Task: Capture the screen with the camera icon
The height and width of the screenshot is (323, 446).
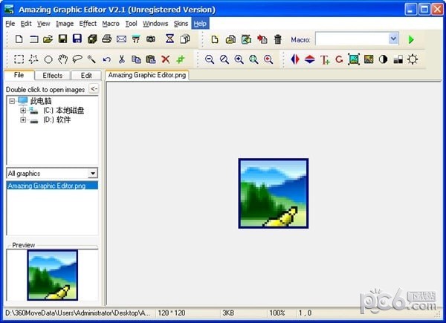Action: point(151,39)
